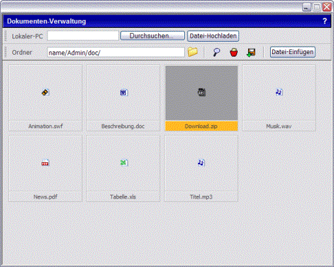Select the Titel.mp3 audio icon

click(201, 162)
